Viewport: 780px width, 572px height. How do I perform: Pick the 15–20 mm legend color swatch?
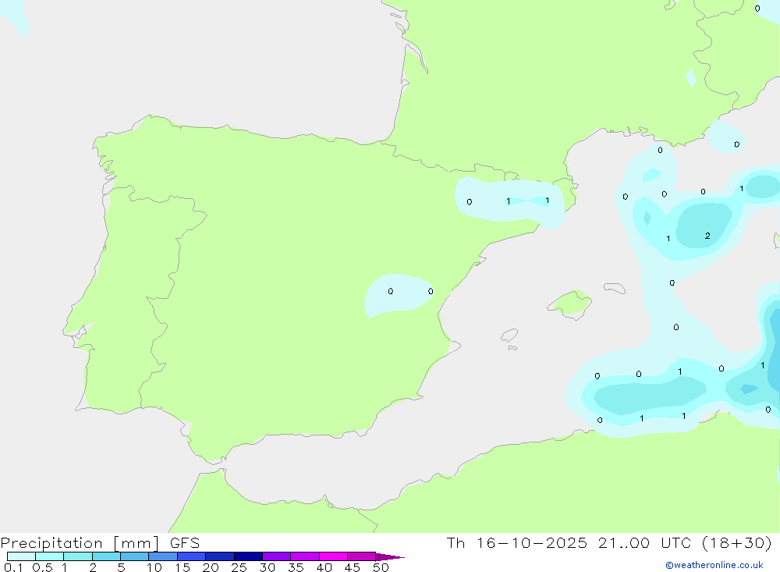[191, 556]
